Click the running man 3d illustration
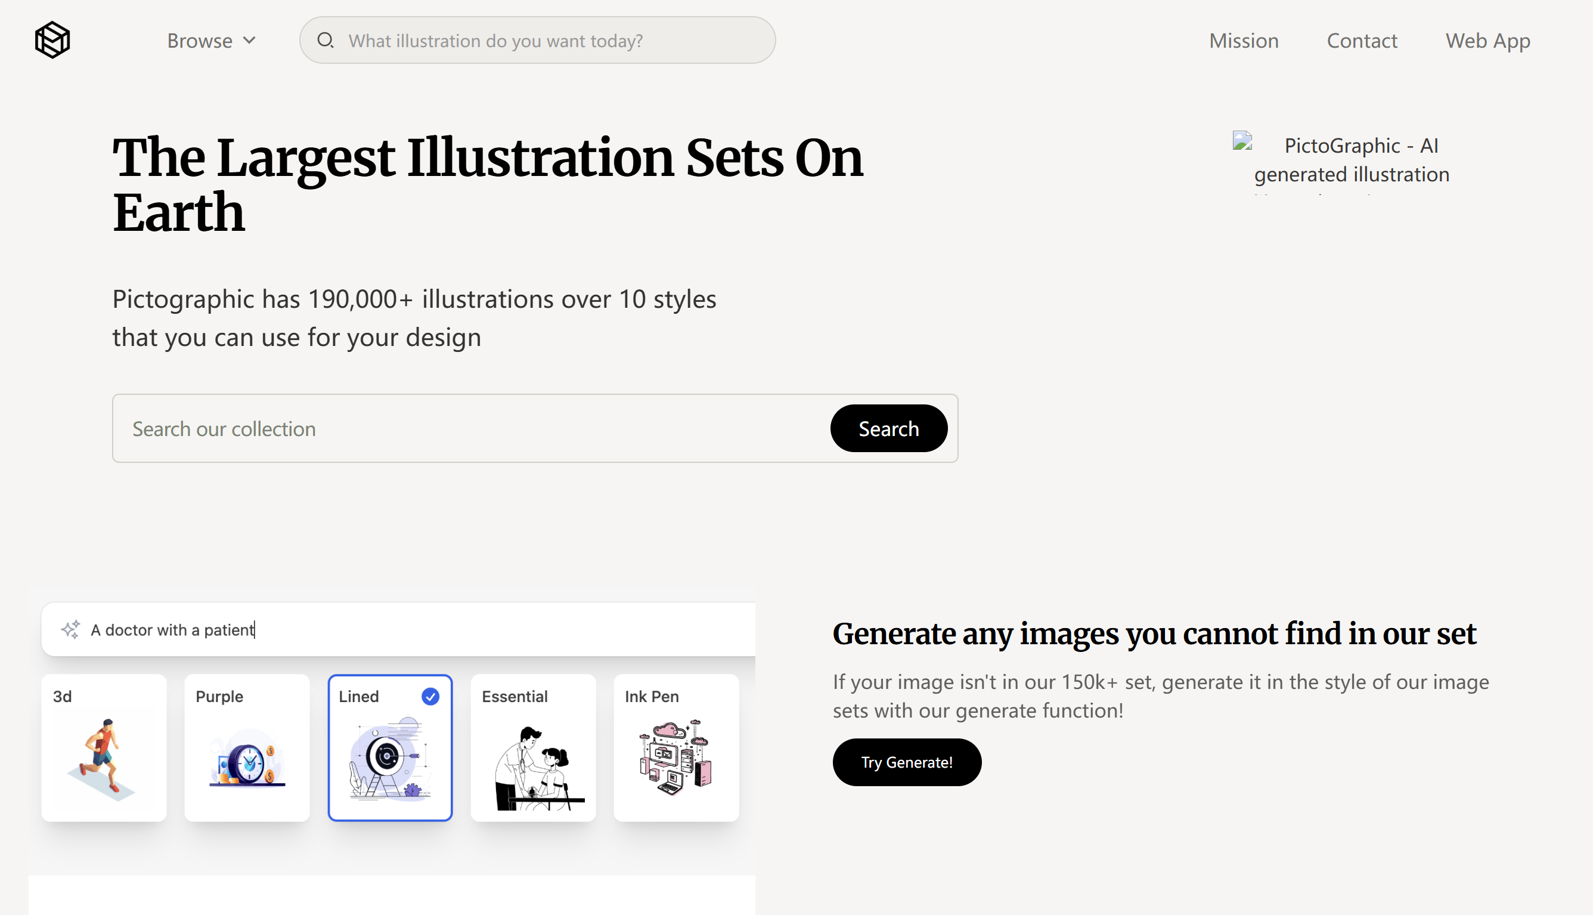The height and width of the screenshot is (915, 1593). click(101, 759)
